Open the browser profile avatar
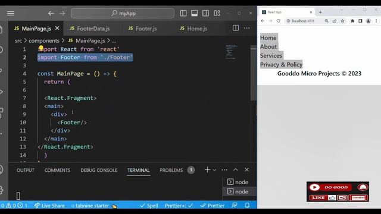 click(x=368, y=21)
